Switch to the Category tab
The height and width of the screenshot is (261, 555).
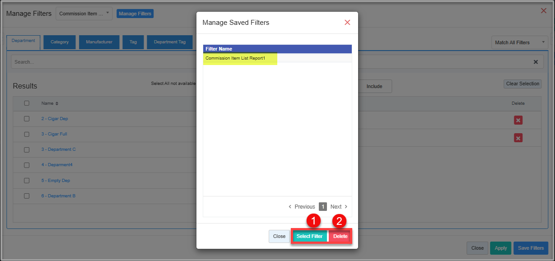point(60,42)
